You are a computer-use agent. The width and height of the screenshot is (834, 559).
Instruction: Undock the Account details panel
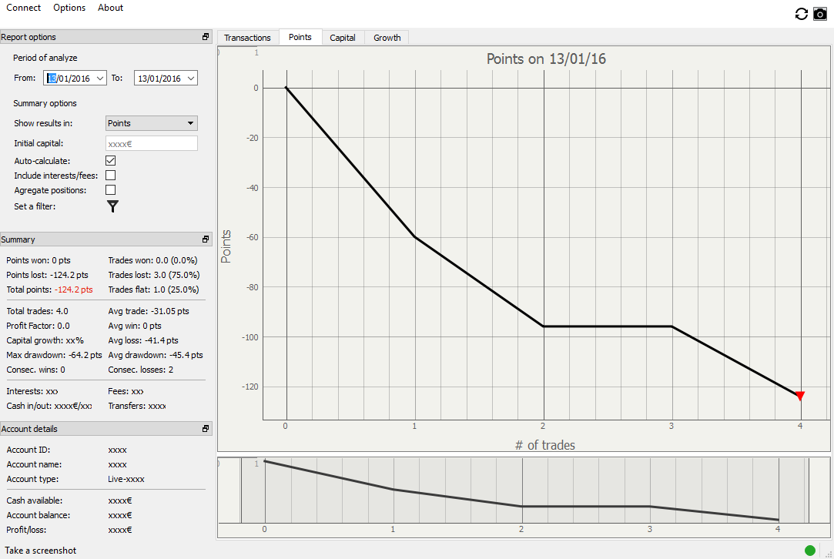[x=206, y=429]
